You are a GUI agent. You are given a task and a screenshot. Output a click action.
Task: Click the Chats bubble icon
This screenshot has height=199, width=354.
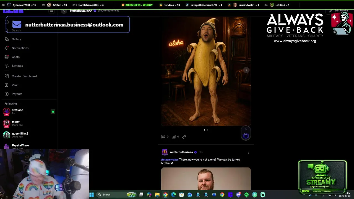coord(7,57)
